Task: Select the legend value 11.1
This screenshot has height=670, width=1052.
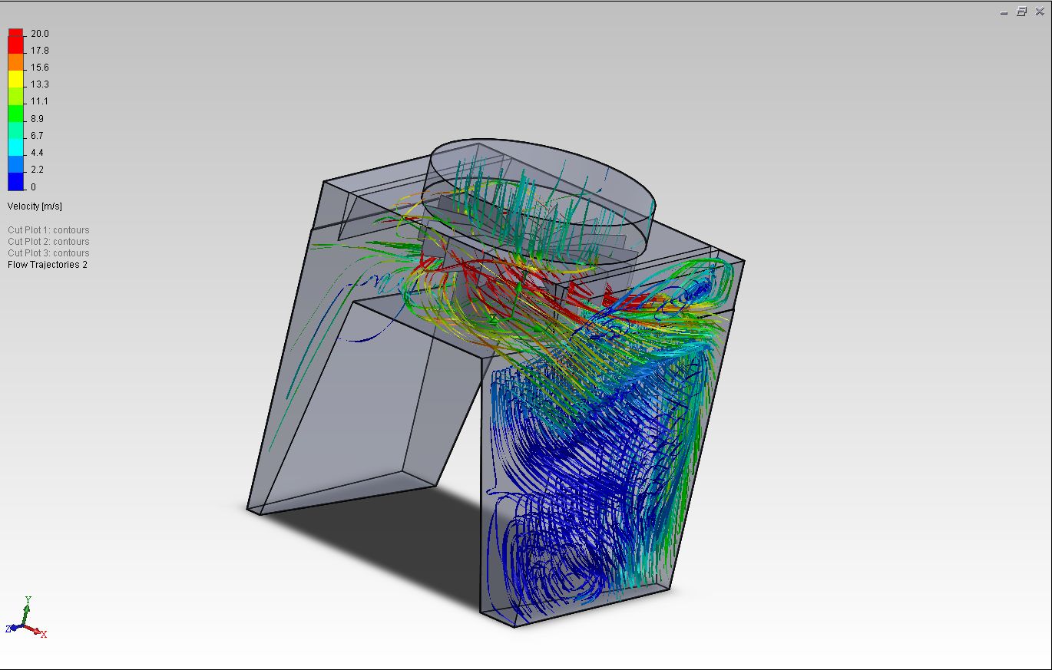Action: tap(40, 101)
